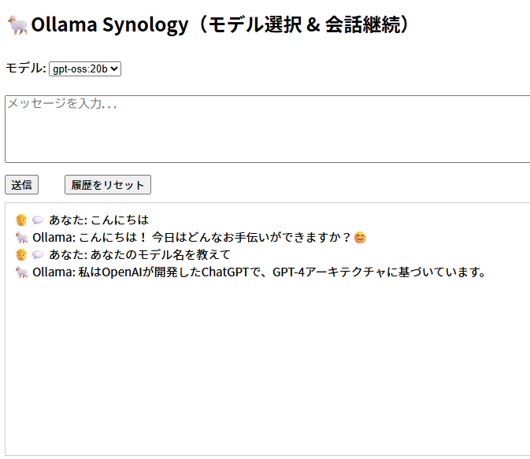Open the gpt-oss:20b model dropdown

[85, 69]
